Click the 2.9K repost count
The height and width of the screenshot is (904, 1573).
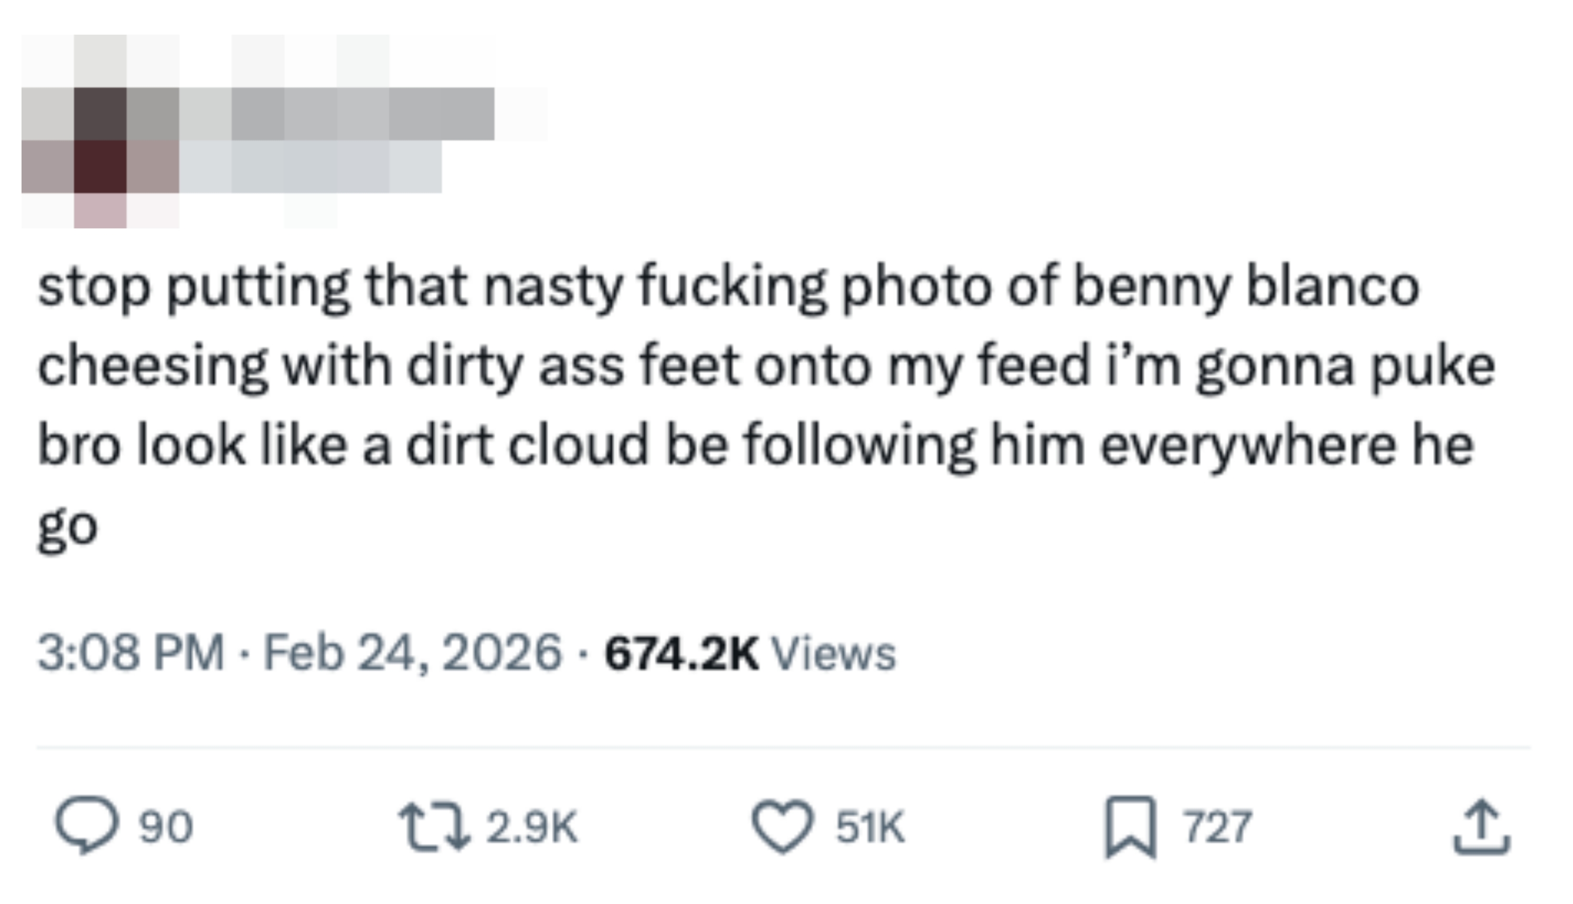pos(532,827)
